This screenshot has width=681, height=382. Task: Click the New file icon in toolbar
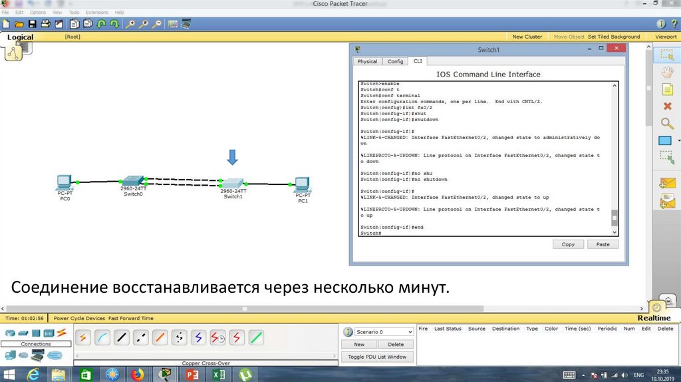[x=6, y=25]
